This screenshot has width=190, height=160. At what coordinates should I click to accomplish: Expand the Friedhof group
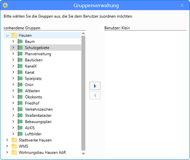coord(13,103)
